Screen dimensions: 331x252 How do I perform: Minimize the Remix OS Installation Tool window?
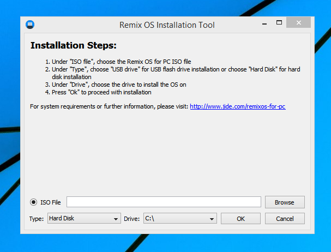click(264, 23)
